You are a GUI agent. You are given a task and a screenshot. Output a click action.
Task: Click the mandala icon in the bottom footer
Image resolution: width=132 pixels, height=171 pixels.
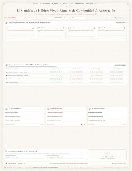(x=5, y=167)
